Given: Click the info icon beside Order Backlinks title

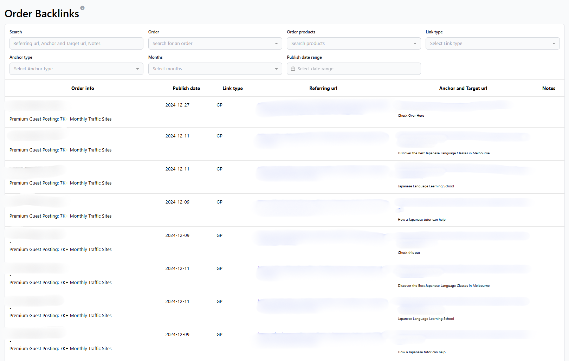Looking at the screenshot, I should click(x=82, y=8).
